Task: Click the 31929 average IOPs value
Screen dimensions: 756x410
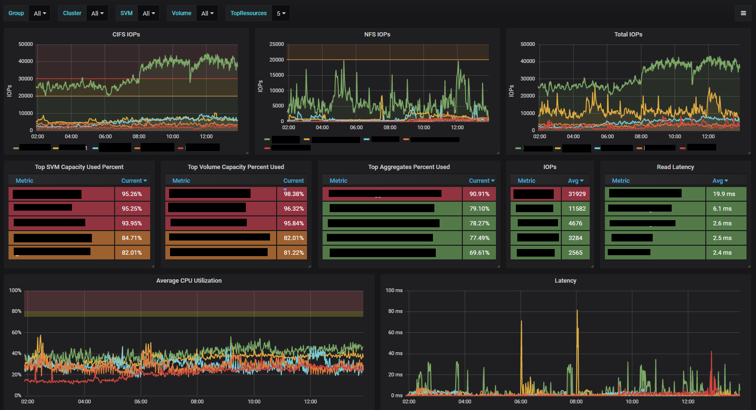Action: (576, 194)
